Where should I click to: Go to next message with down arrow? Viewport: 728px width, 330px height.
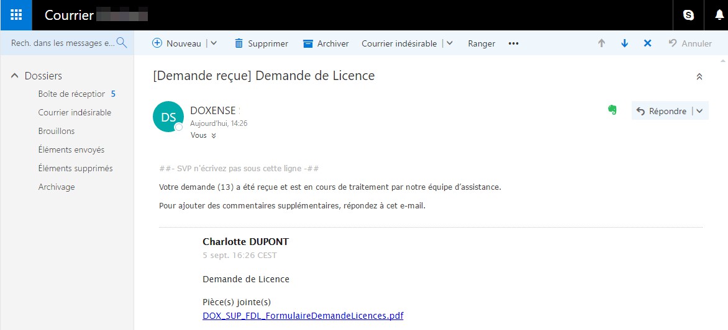click(624, 43)
